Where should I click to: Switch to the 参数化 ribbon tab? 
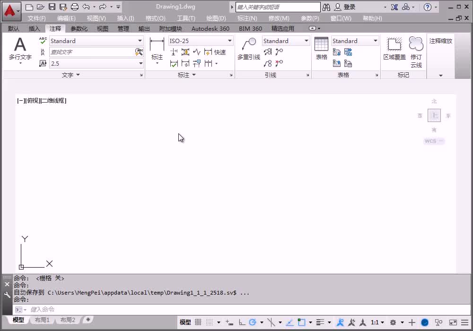pos(79,29)
